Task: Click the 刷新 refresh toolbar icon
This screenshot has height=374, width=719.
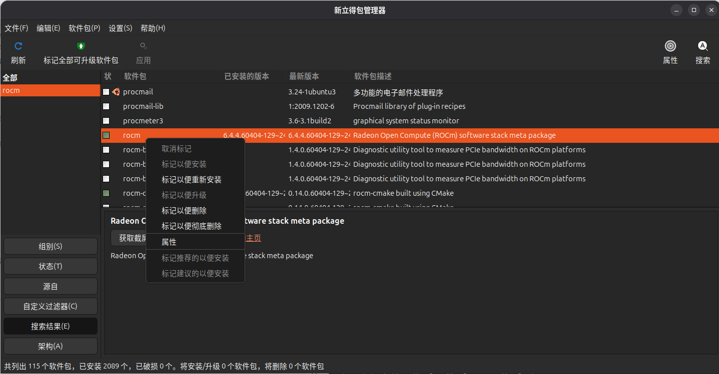Action: 19,46
